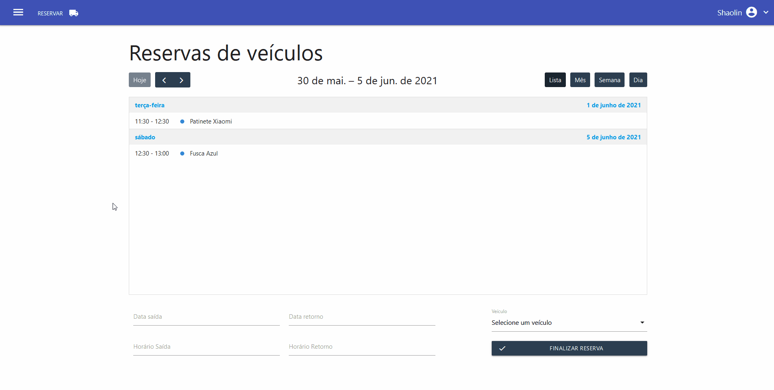
Task: Open the hamburger navigation menu
Action: click(x=18, y=13)
